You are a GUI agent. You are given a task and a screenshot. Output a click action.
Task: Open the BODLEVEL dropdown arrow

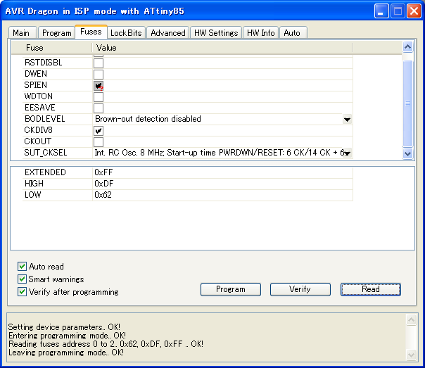(347, 119)
